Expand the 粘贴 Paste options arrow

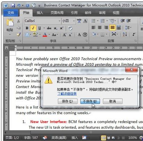(x=10, y=34)
